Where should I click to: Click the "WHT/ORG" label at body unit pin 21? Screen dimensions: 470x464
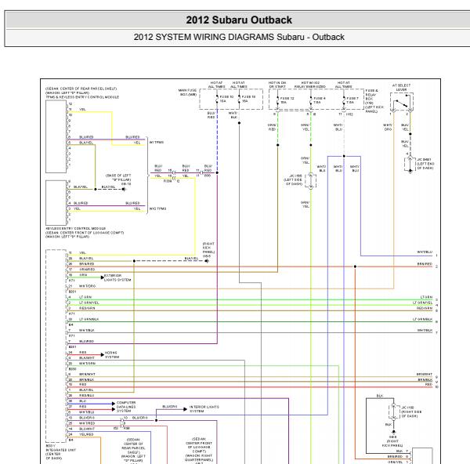click(87, 286)
